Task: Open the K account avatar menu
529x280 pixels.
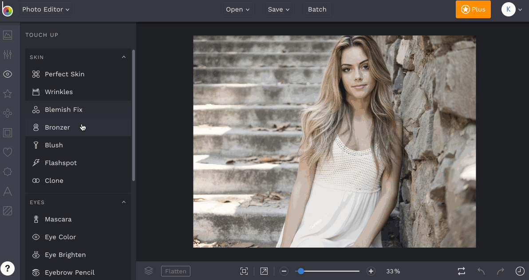Action: click(511, 9)
